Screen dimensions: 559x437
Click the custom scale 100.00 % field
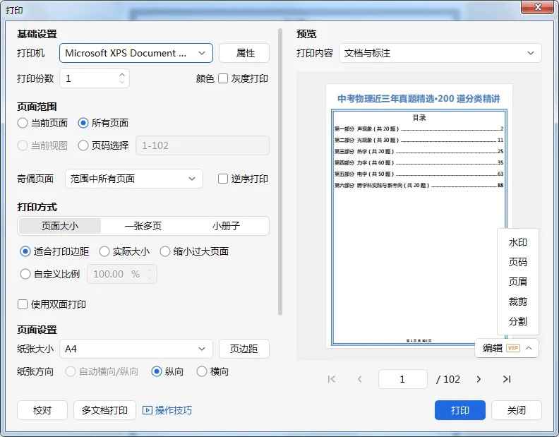pos(122,274)
